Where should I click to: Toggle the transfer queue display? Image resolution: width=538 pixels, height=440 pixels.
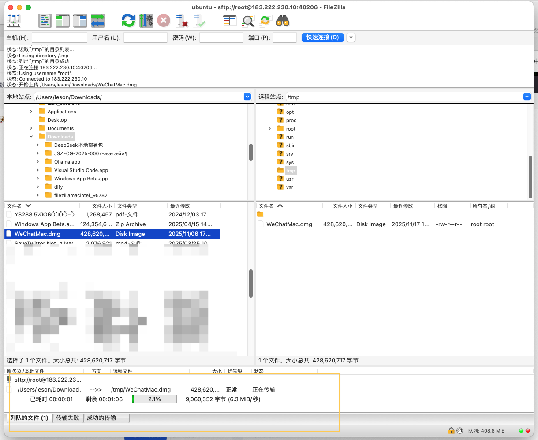[x=98, y=20]
